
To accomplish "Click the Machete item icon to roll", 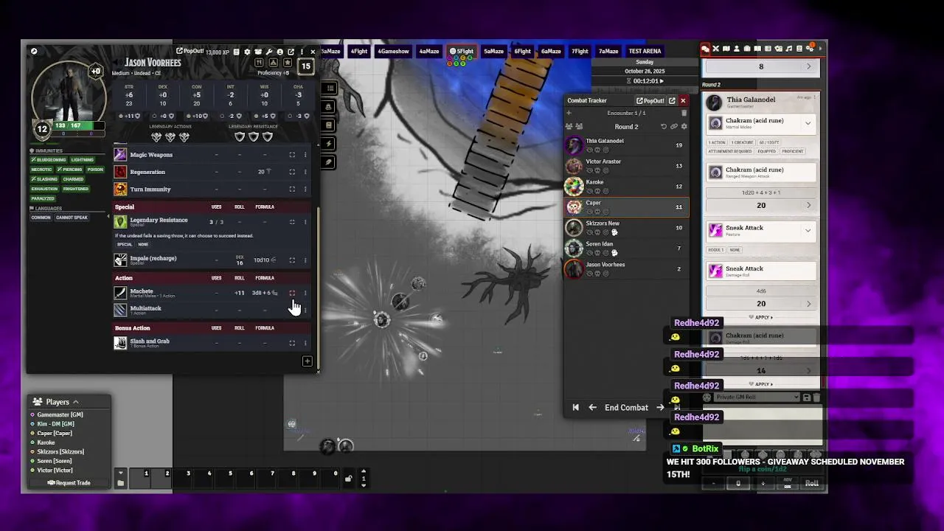I will coord(120,293).
